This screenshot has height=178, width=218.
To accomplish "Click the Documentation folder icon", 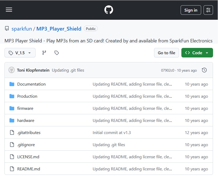I will 12,84.
